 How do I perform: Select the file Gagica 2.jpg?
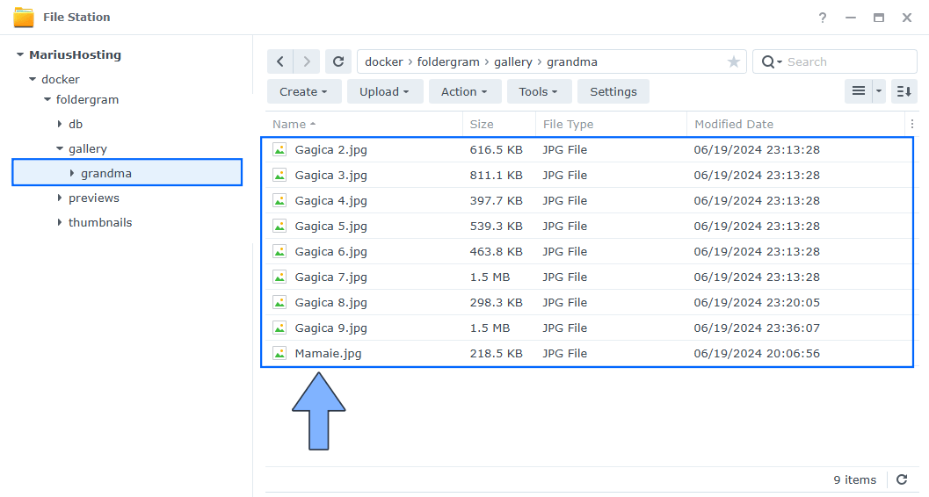click(x=330, y=149)
